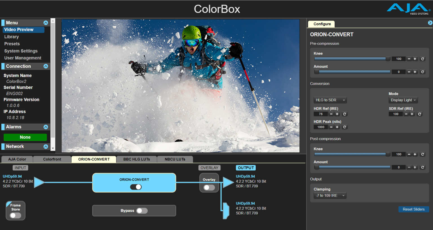Click the green None alarms button
This screenshot has height=230, width=433.
coord(25,137)
